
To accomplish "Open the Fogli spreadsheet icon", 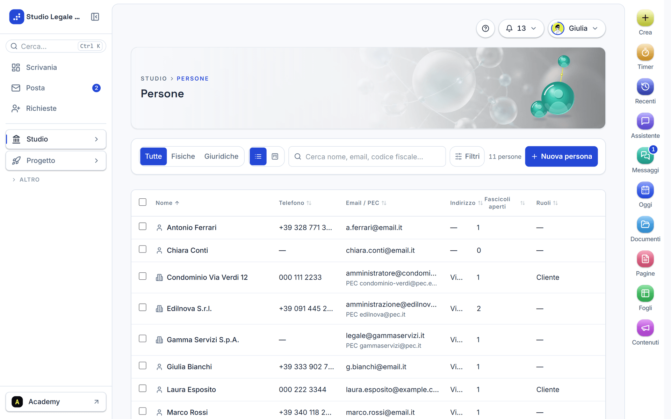I will [x=645, y=294].
